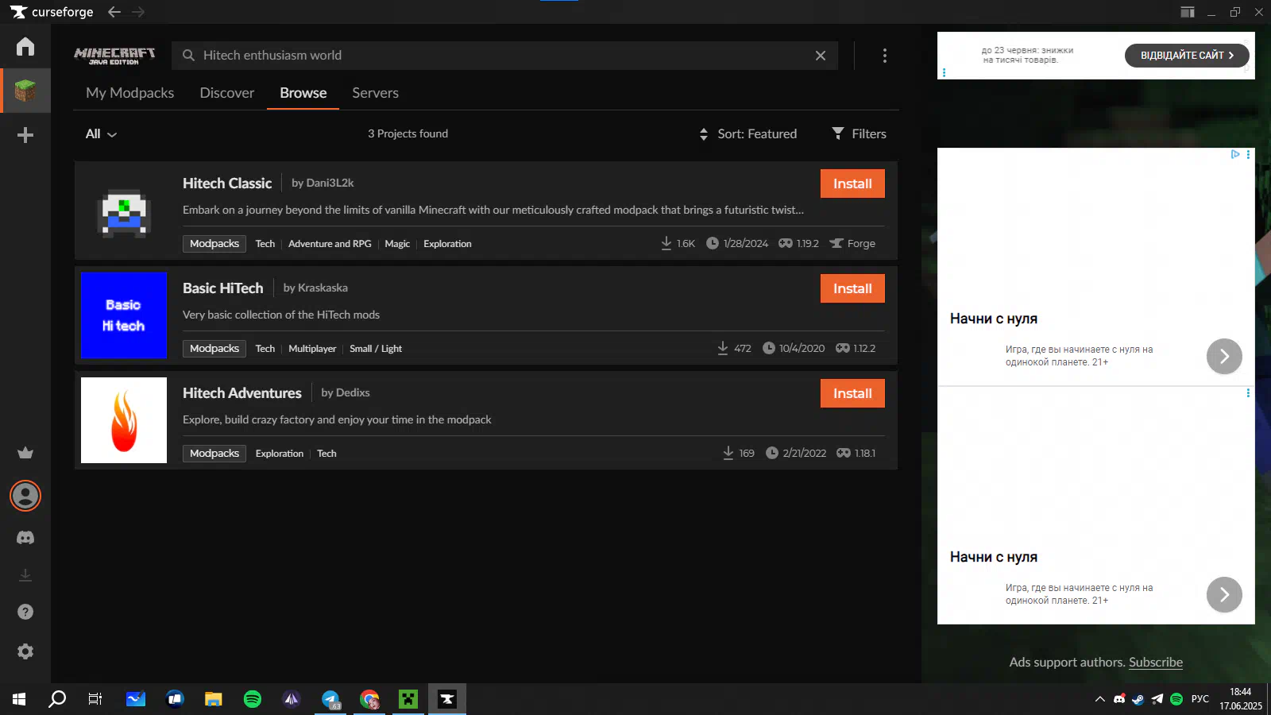
Task: Click Adventure and RPG tag
Action: pyautogui.click(x=330, y=244)
